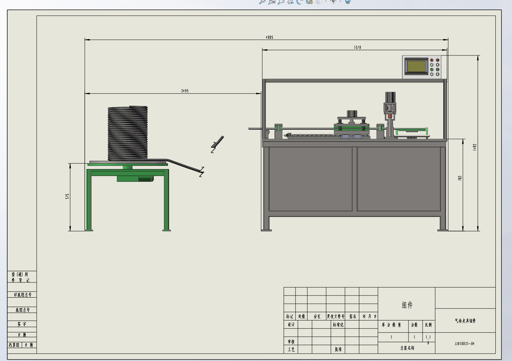
Task: Select the 2495 horizontal dimension
Action: coord(185,91)
